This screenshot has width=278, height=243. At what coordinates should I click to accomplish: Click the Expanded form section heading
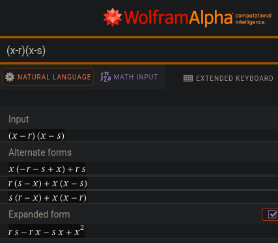39,214
